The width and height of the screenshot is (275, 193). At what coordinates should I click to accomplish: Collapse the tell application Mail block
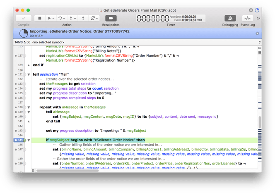(x=29, y=74)
